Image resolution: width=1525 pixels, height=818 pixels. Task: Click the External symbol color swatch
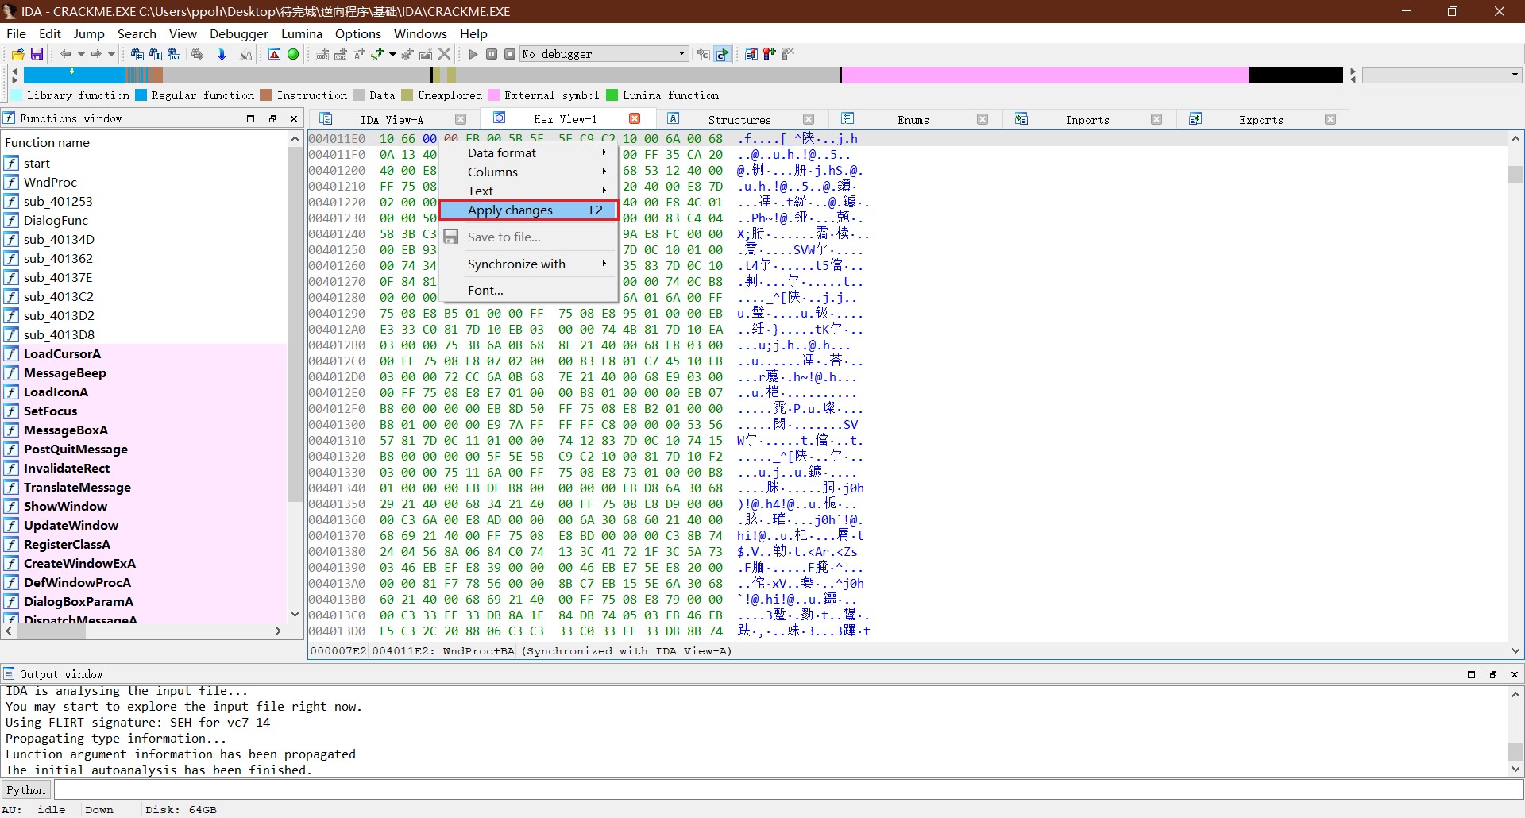493,95
